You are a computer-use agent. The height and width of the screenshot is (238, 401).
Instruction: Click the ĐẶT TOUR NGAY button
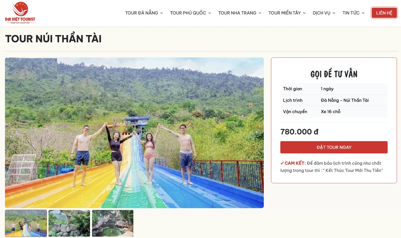pos(334,147)
